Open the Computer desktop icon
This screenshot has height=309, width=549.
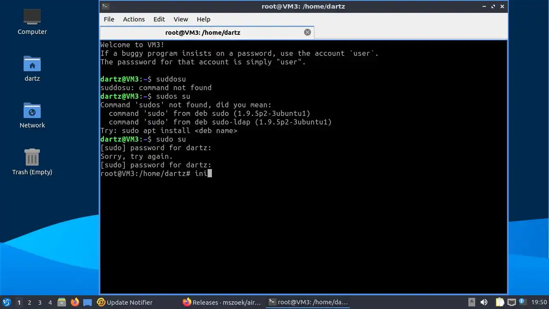click(32, 21)
